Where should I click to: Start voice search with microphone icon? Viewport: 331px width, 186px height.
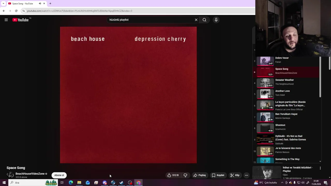tap(216, 20)
